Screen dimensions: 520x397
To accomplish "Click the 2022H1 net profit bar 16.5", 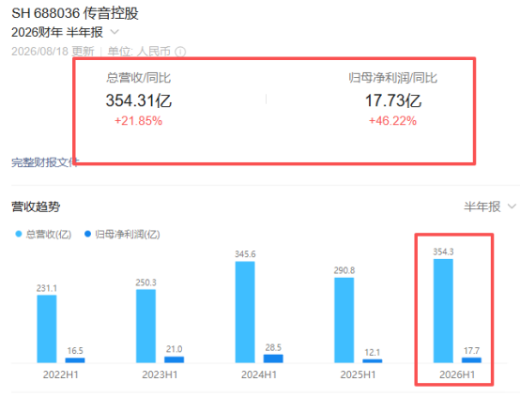I will click(75, 360).
